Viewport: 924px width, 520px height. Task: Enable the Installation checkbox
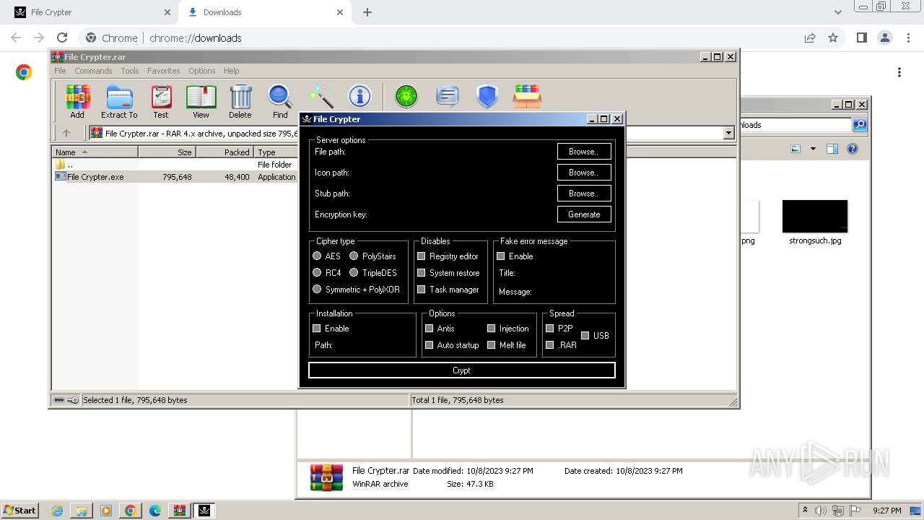click(316, 328)
